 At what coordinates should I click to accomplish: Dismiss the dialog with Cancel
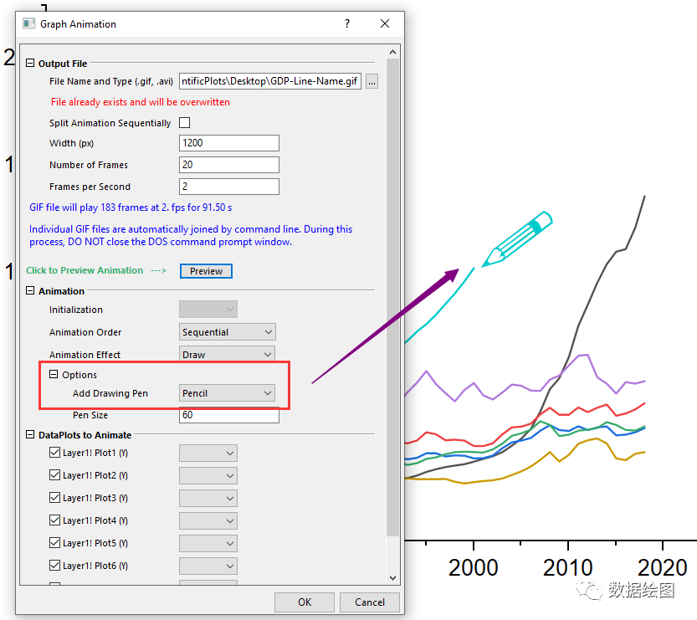point(369,602)
